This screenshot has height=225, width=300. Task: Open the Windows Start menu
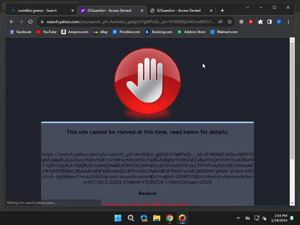pyautogui.click(x=118, y=218)
